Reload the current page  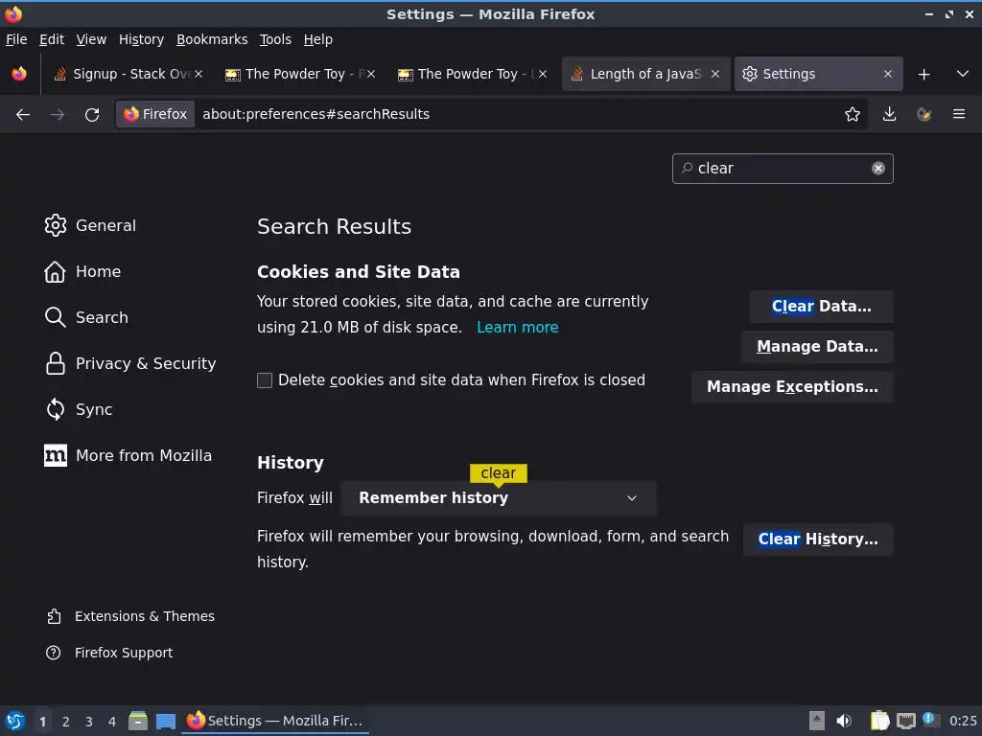pos(92,115)
